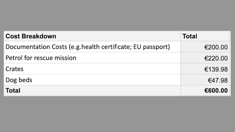Click the word Petrol in second row
This screenshot has height=132, width=235.
tap(14, 58)
